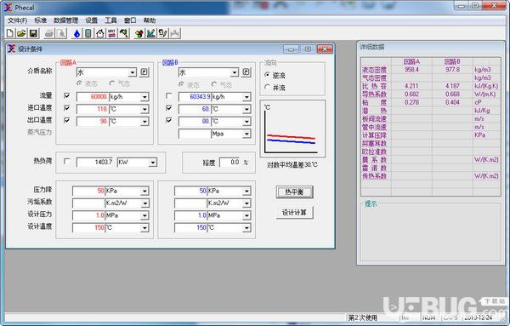Screen dimensions: 510x326
Task: Open 回路B outlet temperature unit dropdown
Action: [246, 122]
